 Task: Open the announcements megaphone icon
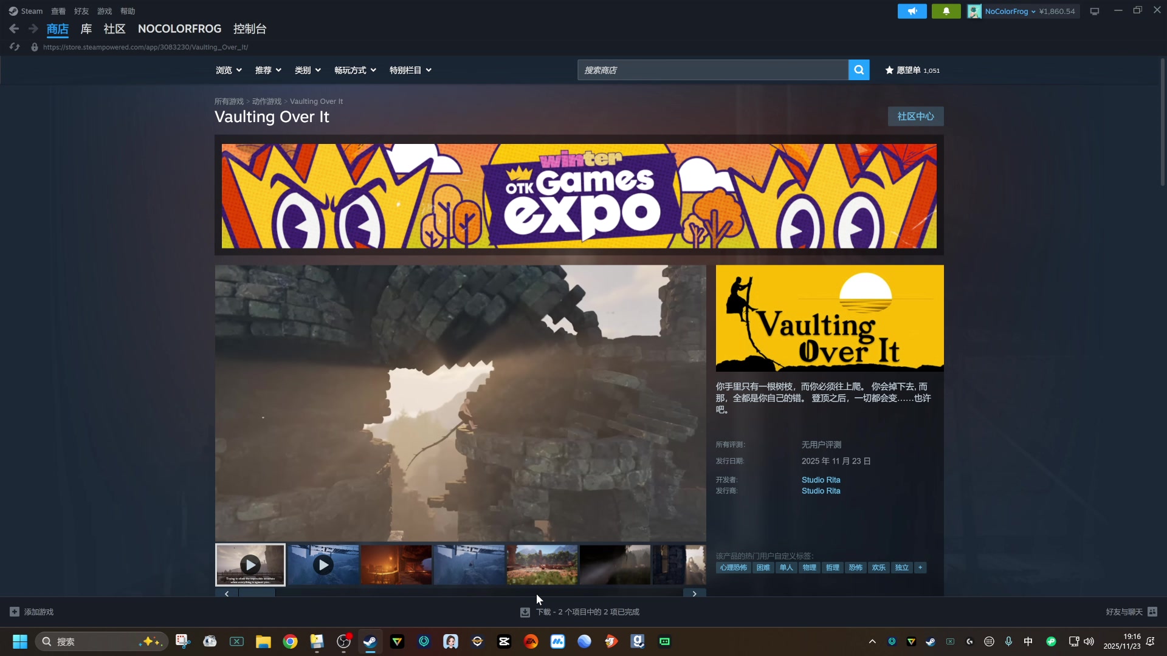(912, 11)
